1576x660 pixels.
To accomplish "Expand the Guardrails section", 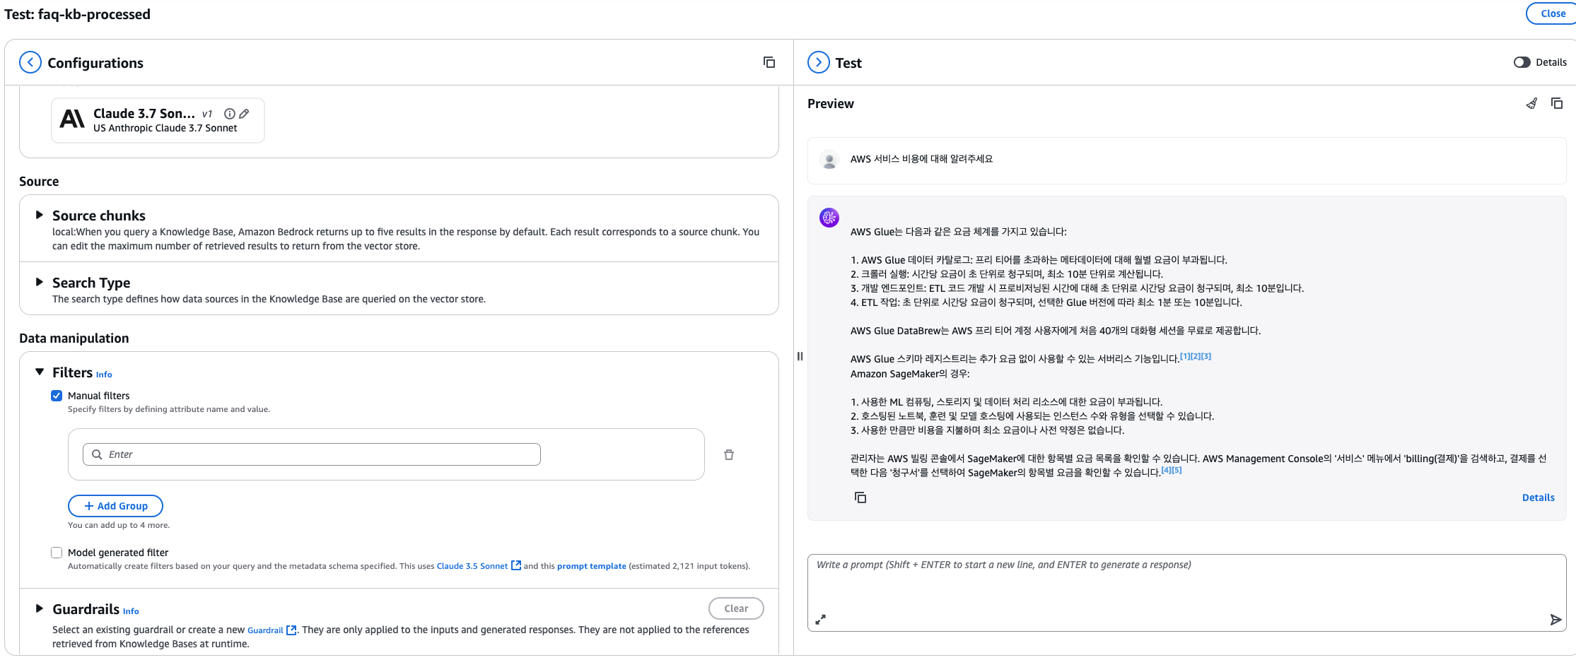I will tap(40, 608).
